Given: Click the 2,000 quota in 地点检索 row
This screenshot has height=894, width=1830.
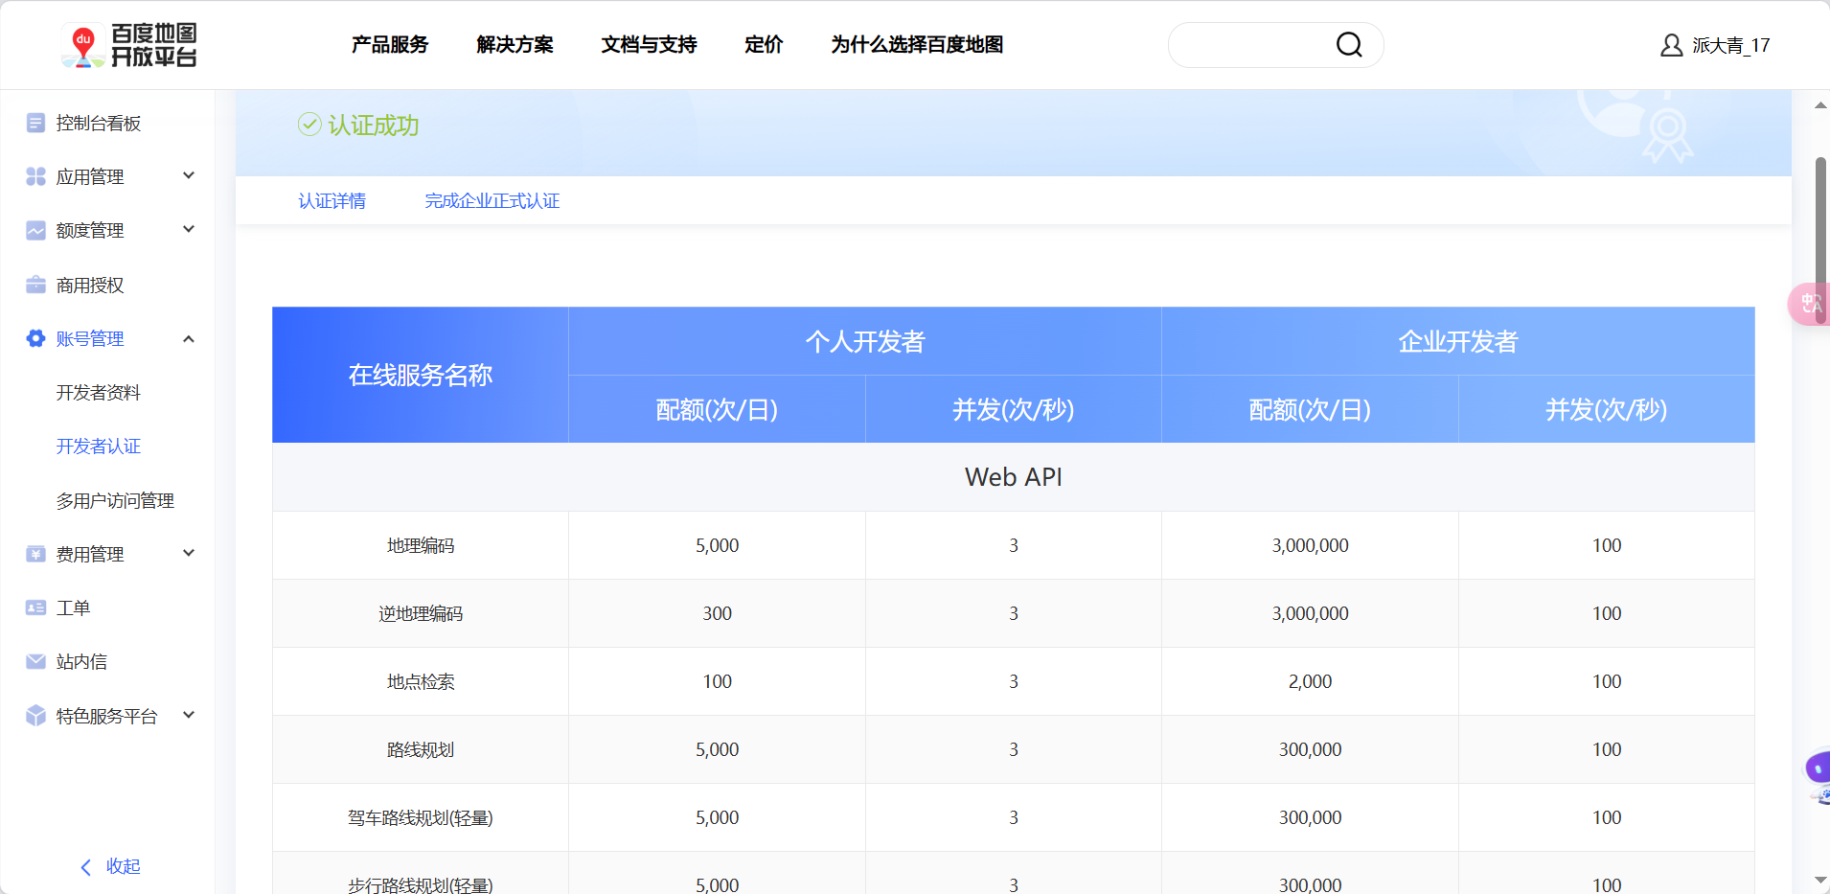Looking at the screenshot, I should 1310,681.
